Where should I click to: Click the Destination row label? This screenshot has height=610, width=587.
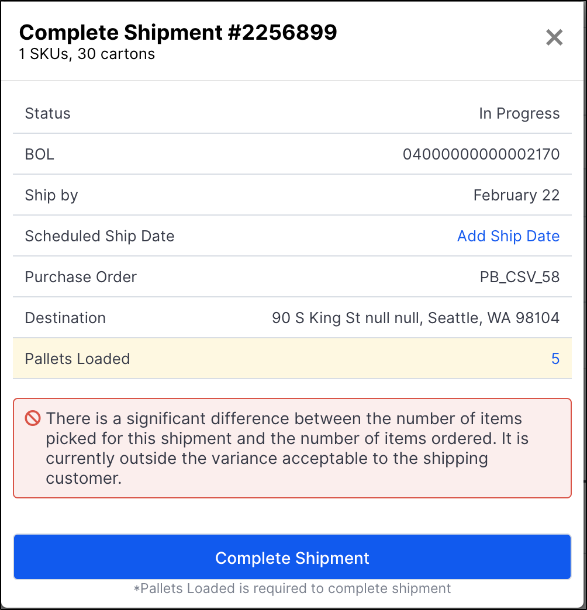point(65,318)
